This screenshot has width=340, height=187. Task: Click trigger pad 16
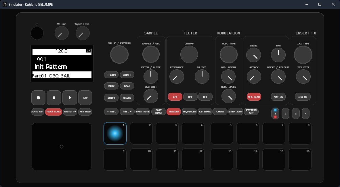pos(300,159)
